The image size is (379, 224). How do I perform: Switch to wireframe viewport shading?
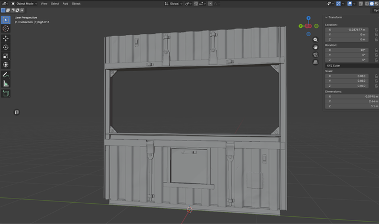point(367,4)
